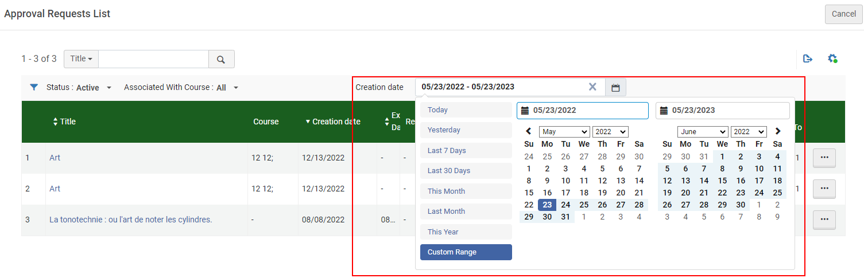Open the column settings gear icon
Image resolution: width=864 pixels, height=278 pixels.
point(832,58)
